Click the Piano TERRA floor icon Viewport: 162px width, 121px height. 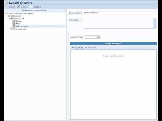(x=11, y=18)
